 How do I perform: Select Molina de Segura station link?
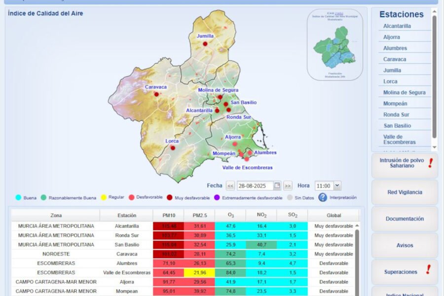click(x=404, y=92)
